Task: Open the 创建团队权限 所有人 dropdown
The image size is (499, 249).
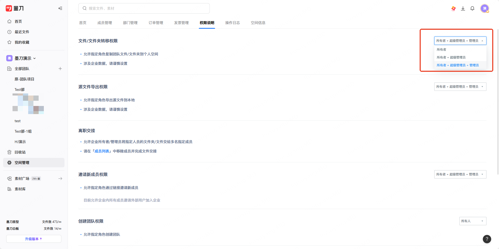Action: click(473, 221)
